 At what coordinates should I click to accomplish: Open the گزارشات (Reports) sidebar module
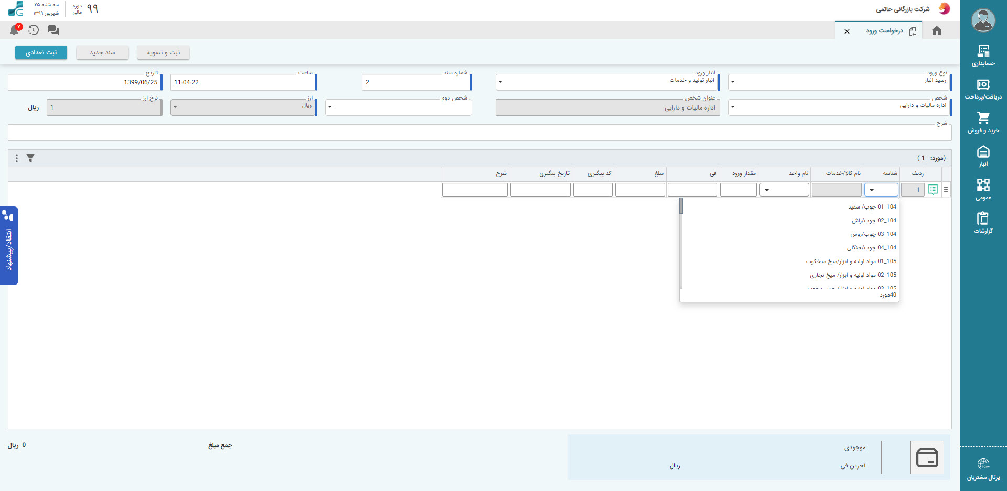[x=983, y=223]
